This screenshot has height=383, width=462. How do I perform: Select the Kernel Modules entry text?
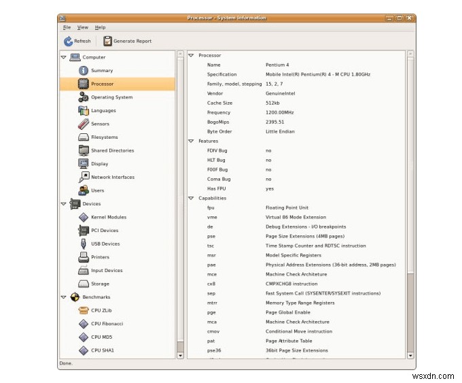[x=109, y=217]
